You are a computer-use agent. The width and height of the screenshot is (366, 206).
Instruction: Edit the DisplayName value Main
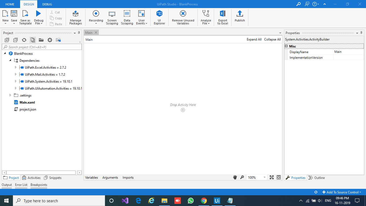point(348,52)
